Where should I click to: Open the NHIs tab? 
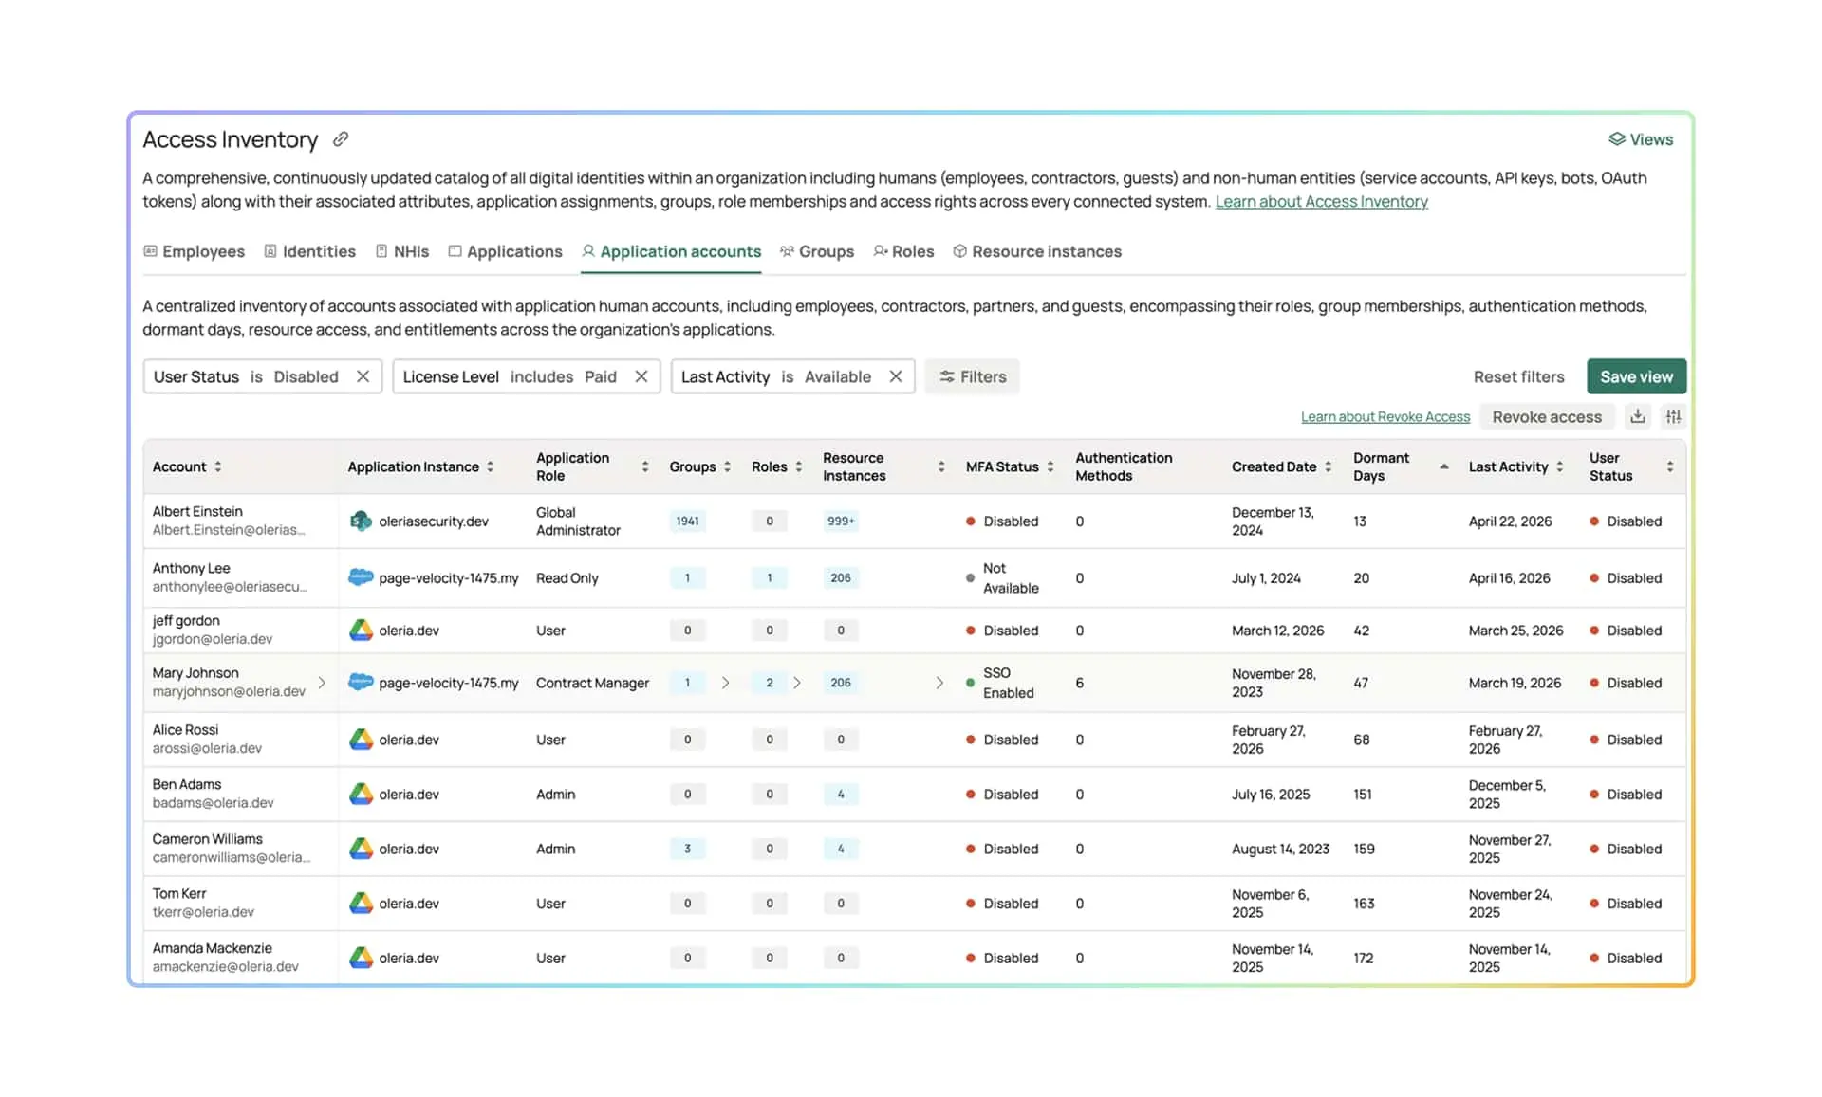point(402,251)
